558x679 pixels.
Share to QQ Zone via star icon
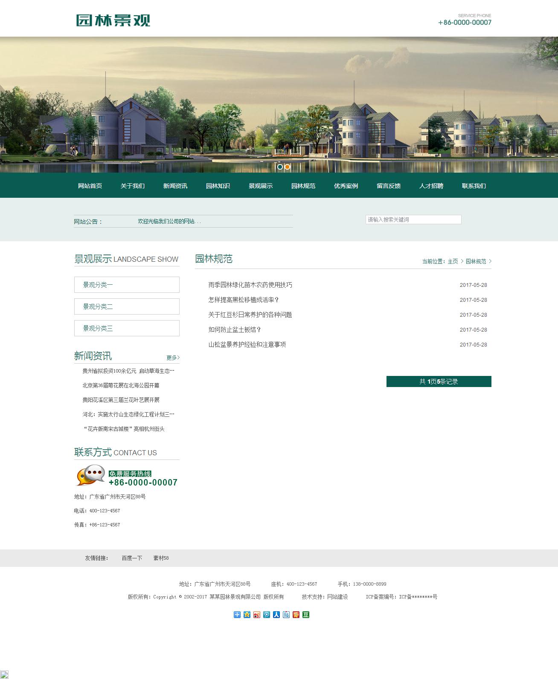(x=247, y=615)
